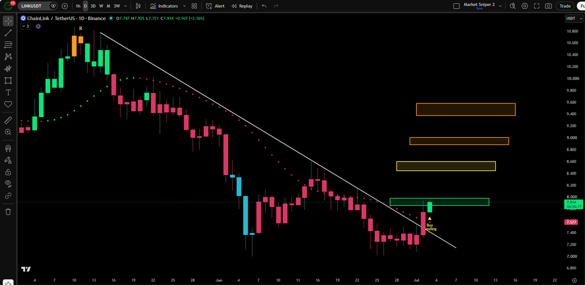Toggle stay in drawing mode
Viewport: 585px width, 285px height.
click(x=8, y=160)
